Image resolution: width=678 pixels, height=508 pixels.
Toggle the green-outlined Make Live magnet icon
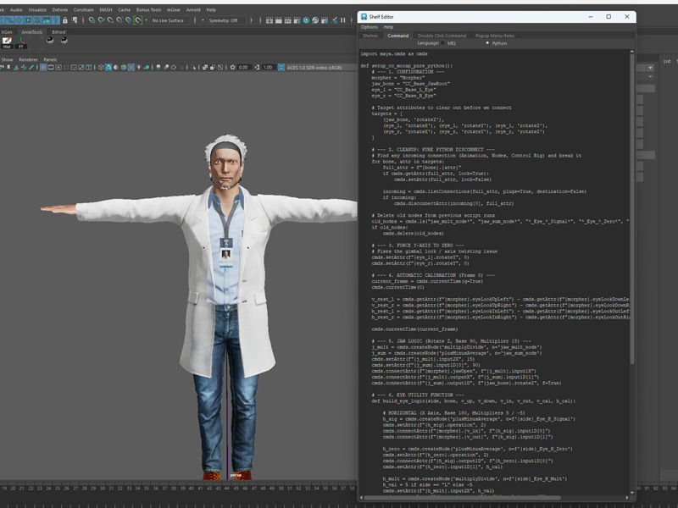tap(137, 20)
